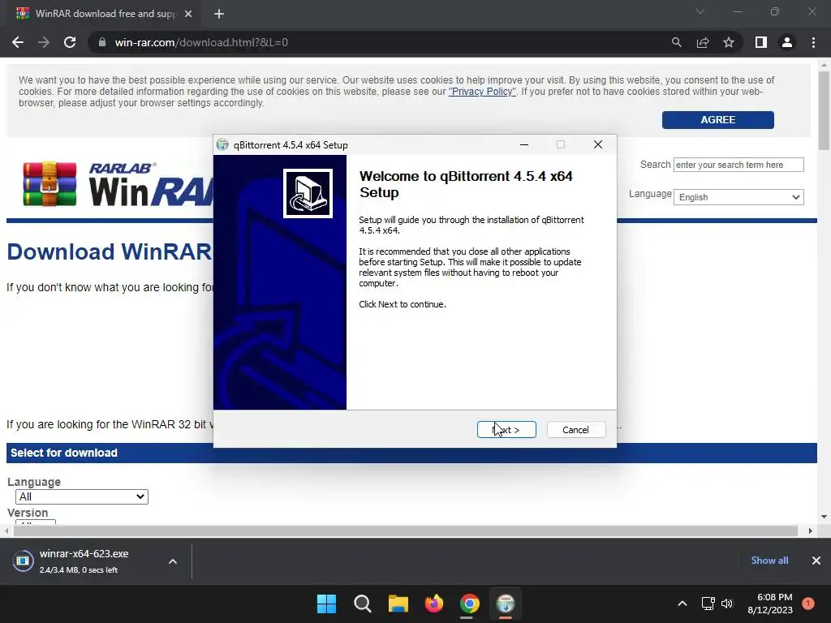
Task: Click the vertical page scrollbar thumb
Action: [x=824, y=110]
